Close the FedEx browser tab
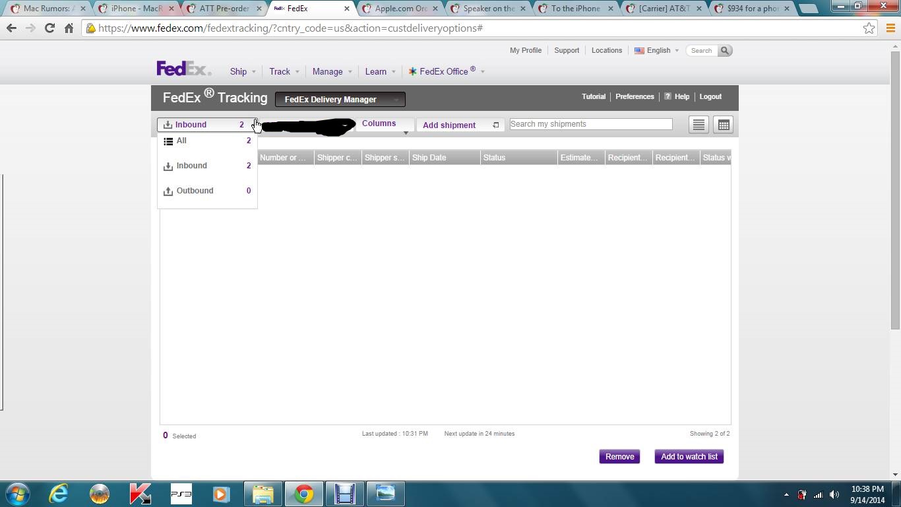 347,9
